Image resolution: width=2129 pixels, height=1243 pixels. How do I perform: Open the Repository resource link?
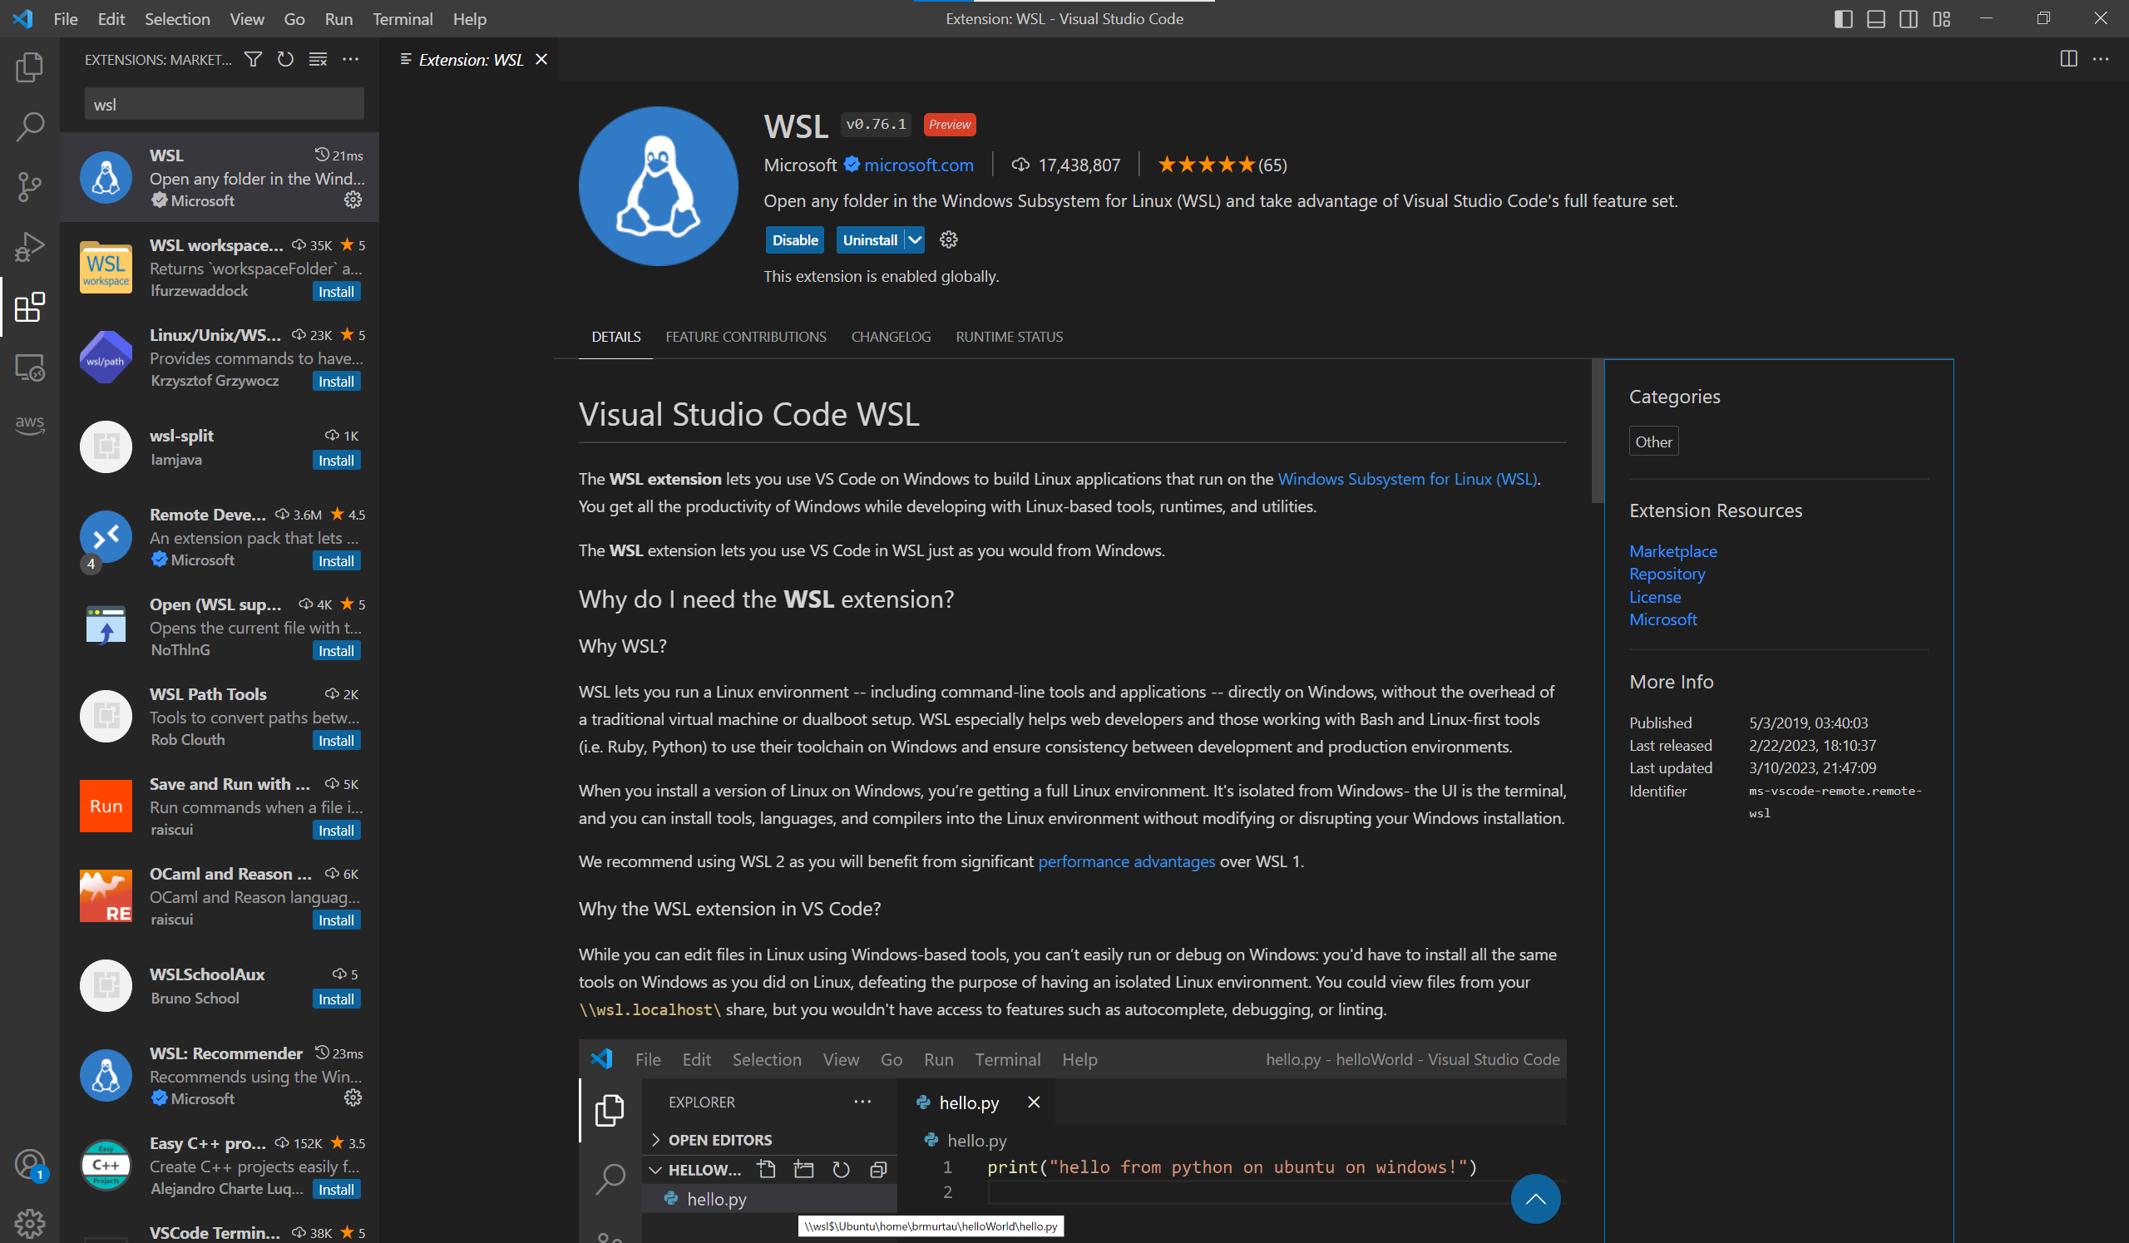(x=1667, y=574)
